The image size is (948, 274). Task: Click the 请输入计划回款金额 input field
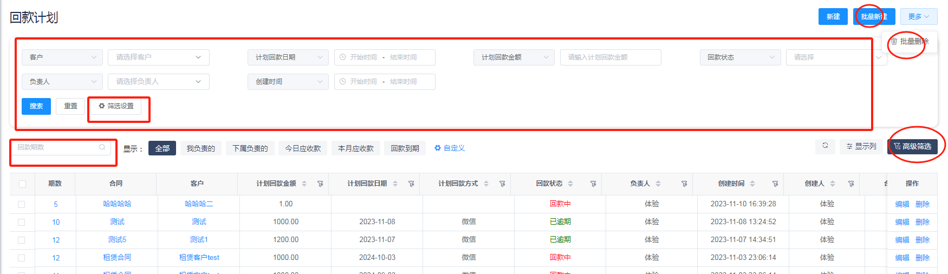coord(610,57)
